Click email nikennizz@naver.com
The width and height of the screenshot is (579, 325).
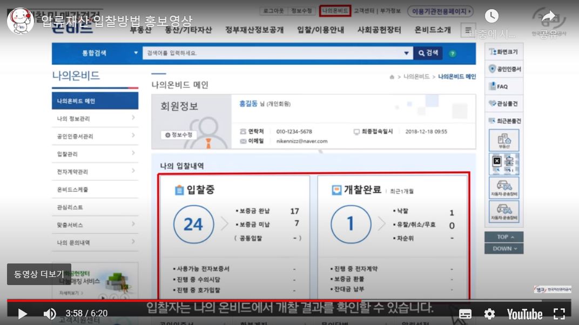tap(302, 141)
